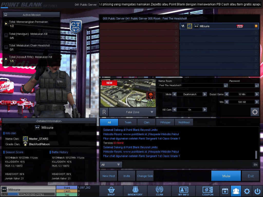
Task: Decrease Durasi Game with left arrow
Action: [227, 94]
